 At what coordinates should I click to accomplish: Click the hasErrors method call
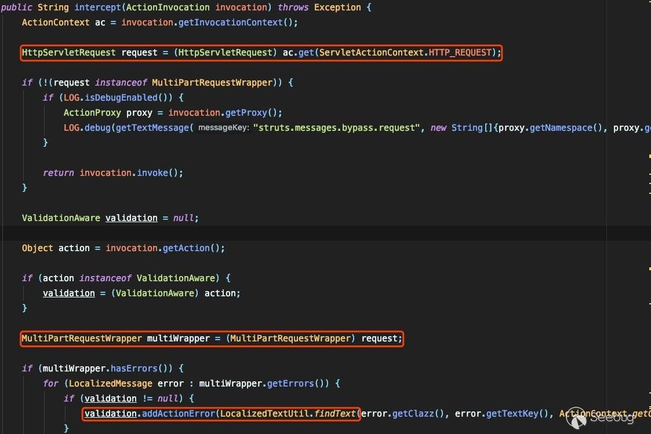pos(134,368)
